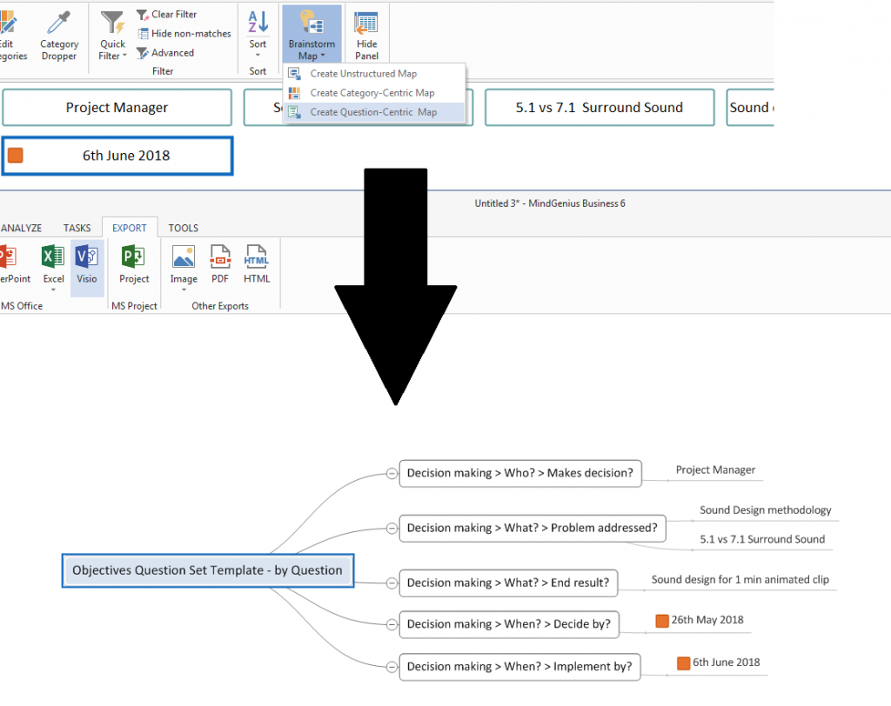Switch to the TOOLS ribbon tab
891x706 pixels.
click(x=183, y=227)
